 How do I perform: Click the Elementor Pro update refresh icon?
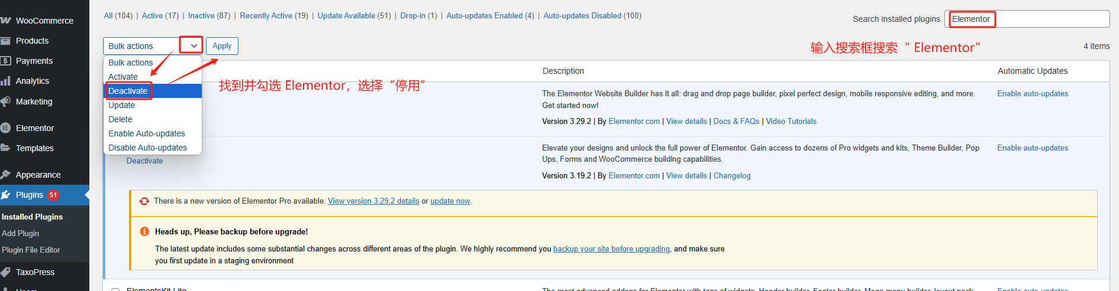point(144,201)
